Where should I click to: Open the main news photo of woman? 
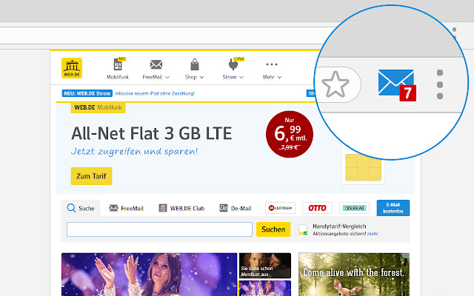[149, 275]
